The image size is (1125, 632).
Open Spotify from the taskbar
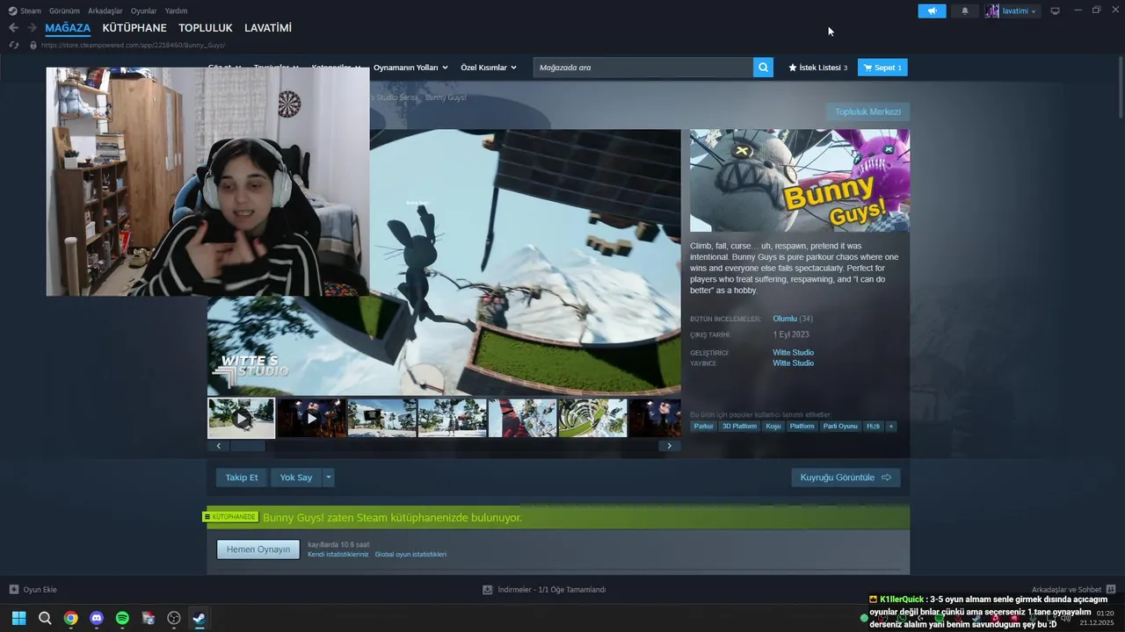122,618
